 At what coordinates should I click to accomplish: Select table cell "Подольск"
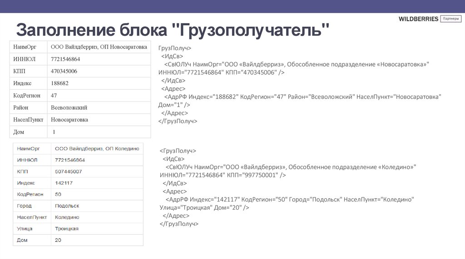[67, 206]
